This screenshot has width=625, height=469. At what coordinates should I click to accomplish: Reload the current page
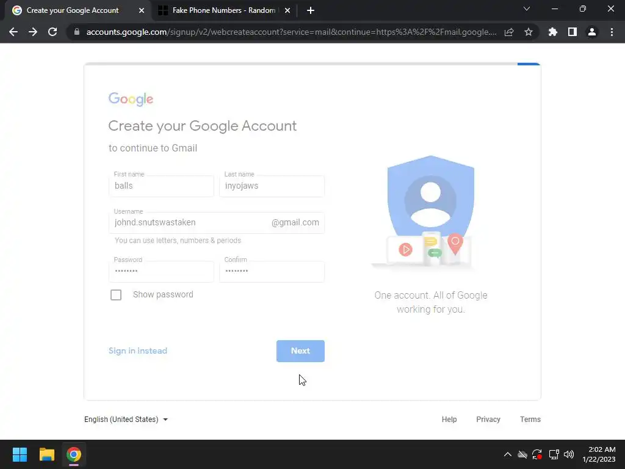[x=52, y=32]
